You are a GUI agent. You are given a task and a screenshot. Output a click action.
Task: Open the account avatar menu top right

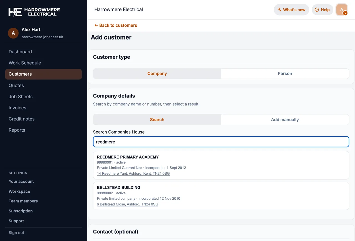[342, 10]
